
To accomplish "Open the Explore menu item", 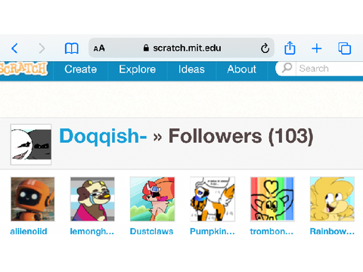I will 138,70.
